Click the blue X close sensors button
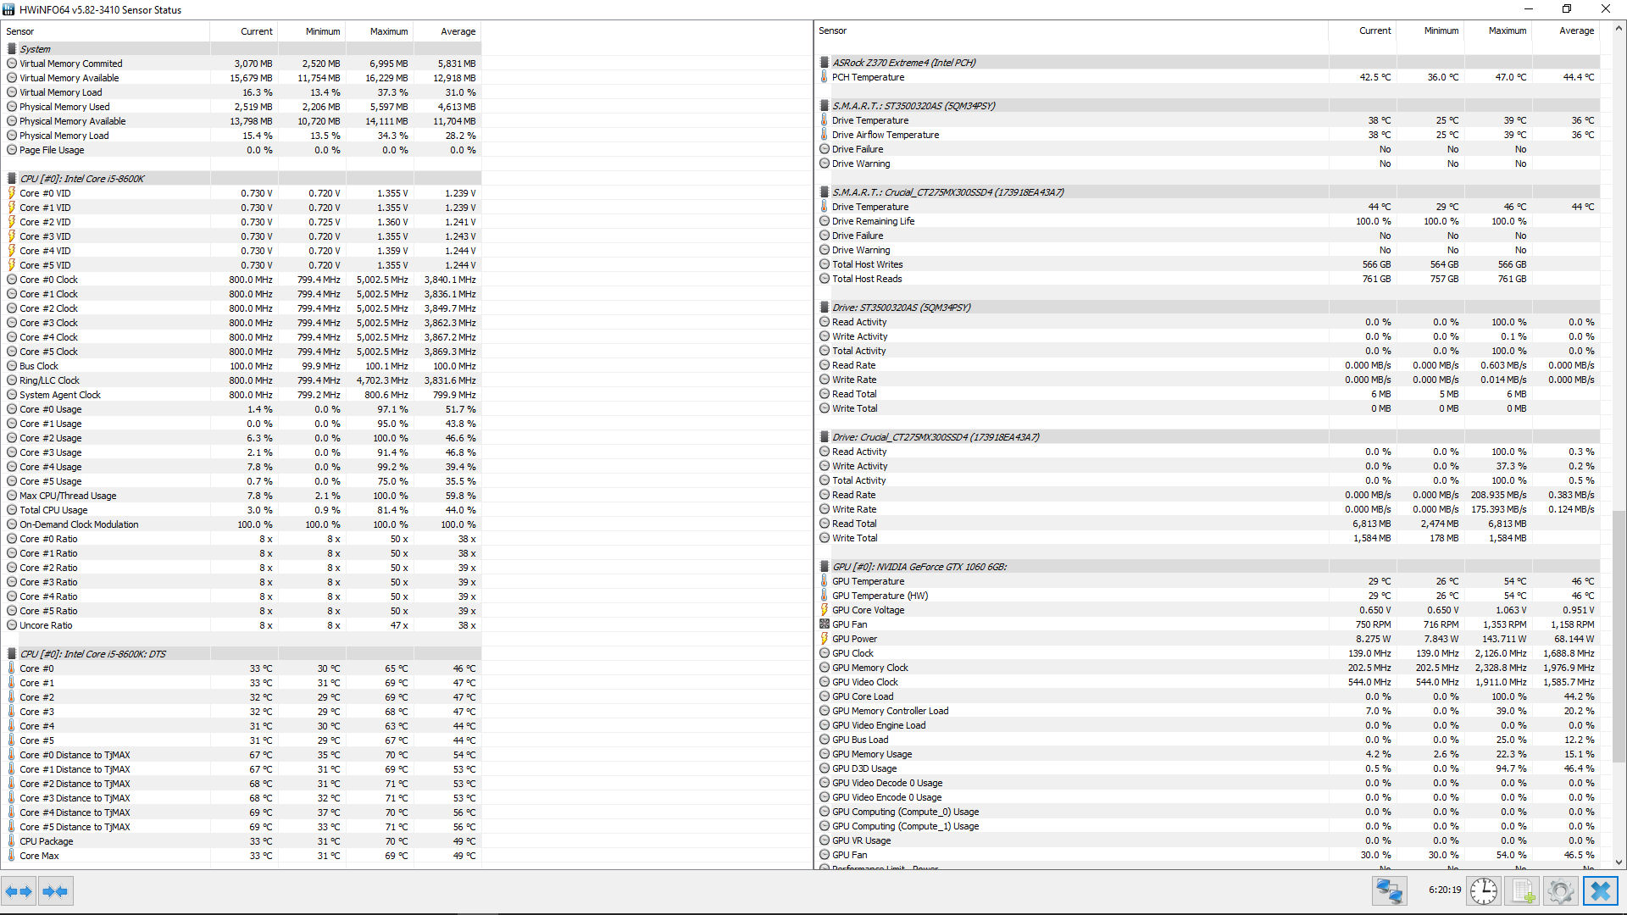1627x915 pixels. [x=1600, y=891]
